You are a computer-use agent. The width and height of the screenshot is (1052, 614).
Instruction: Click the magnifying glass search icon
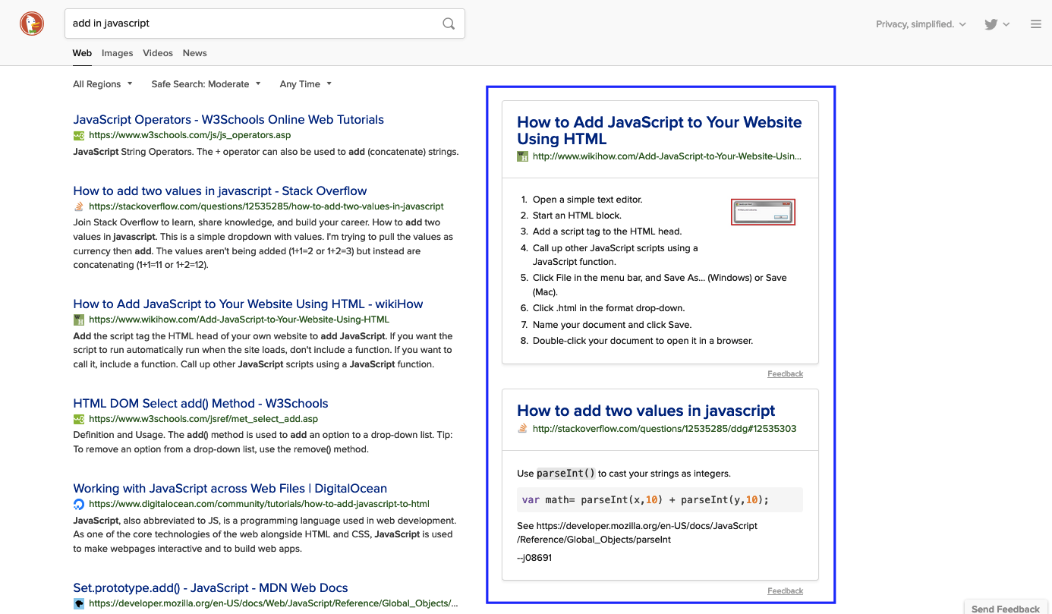tap(448, 24)
